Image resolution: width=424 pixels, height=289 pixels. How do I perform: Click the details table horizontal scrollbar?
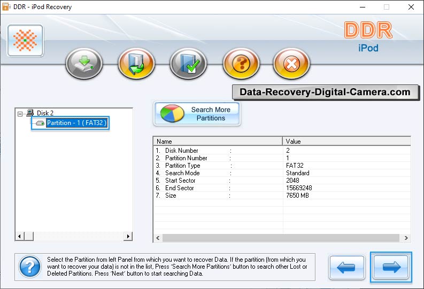281,238
